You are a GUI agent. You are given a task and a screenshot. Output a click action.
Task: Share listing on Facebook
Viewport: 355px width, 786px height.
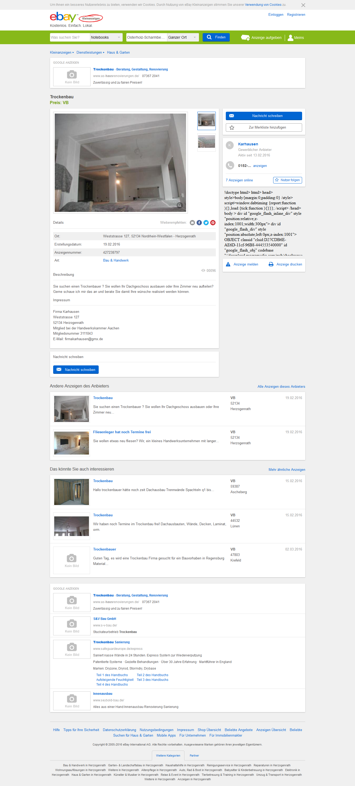(x=199, y=222)
